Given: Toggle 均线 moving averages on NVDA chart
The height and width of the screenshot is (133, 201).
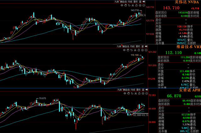Looking at the screenshot, I should click(130, 2).
